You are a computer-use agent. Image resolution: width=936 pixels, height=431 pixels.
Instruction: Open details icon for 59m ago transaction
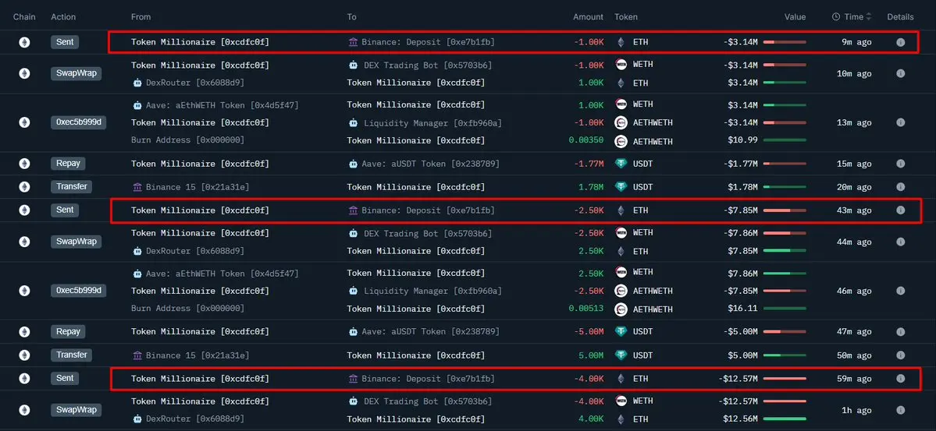coord(900,379)
